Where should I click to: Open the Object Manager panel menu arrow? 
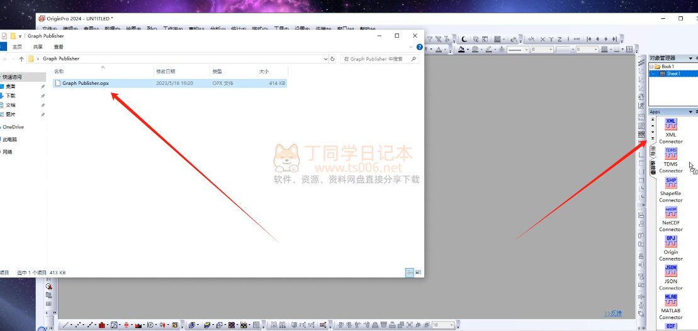pyautogui.click(x=691, y=59)
